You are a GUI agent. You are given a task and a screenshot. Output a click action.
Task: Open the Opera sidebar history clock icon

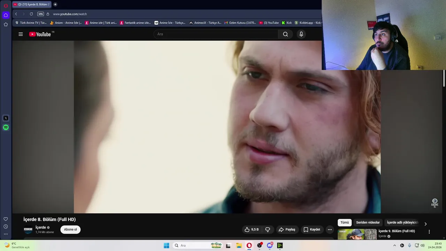click(6, 227)
